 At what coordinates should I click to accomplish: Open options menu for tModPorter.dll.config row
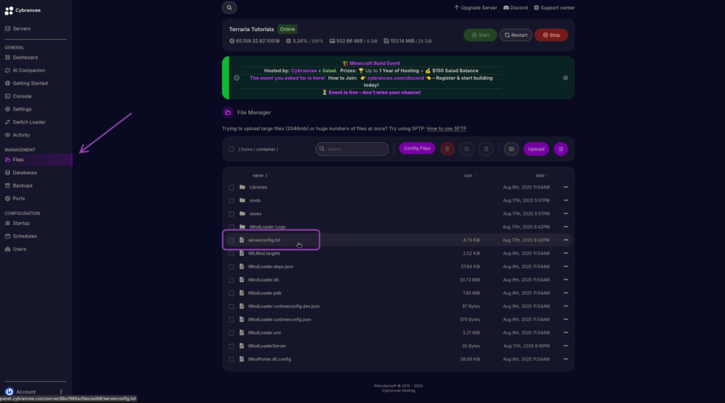(566, 358)
